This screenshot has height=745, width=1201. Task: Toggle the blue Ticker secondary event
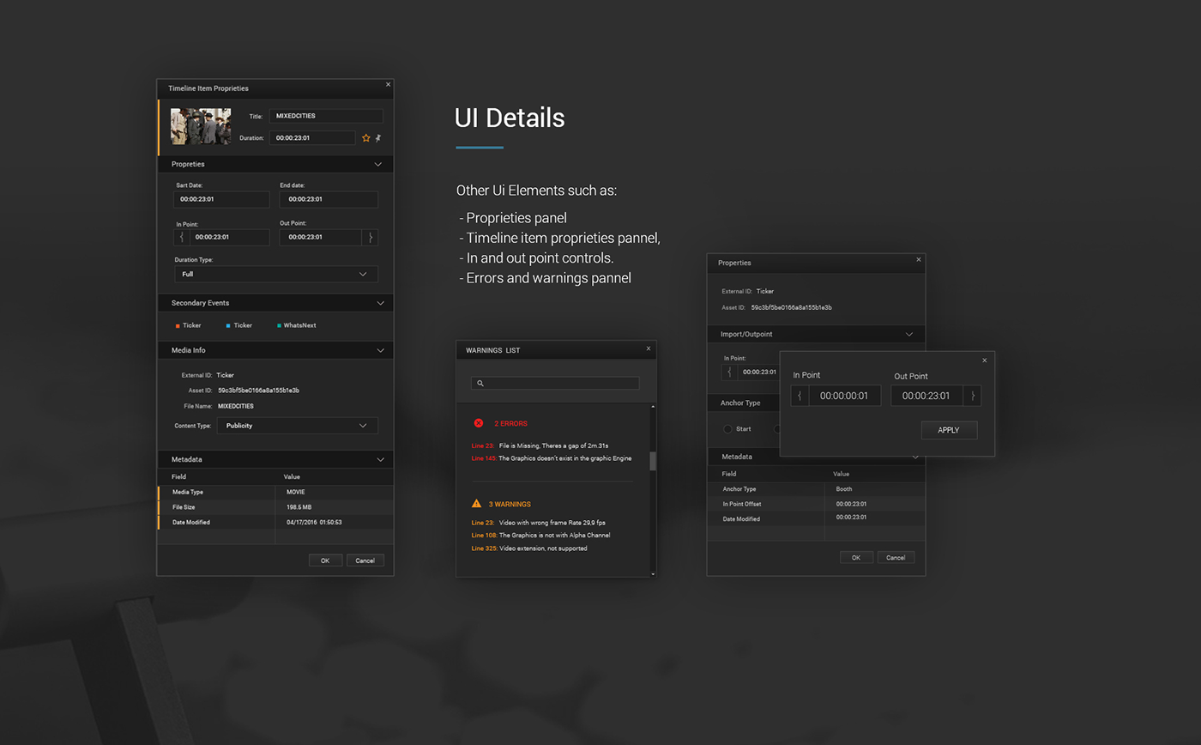[226, 325]
